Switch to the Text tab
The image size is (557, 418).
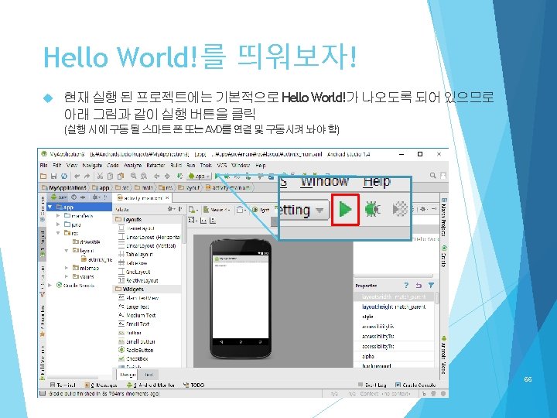point(149,375)
